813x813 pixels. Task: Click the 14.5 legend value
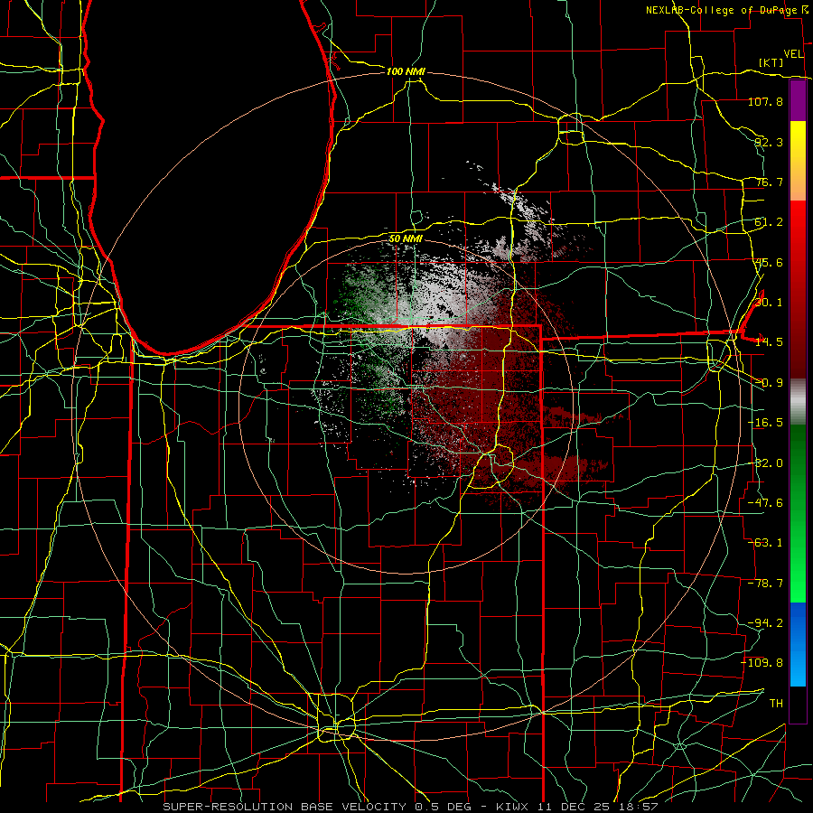pyautogui.click(x=769, y=342)
